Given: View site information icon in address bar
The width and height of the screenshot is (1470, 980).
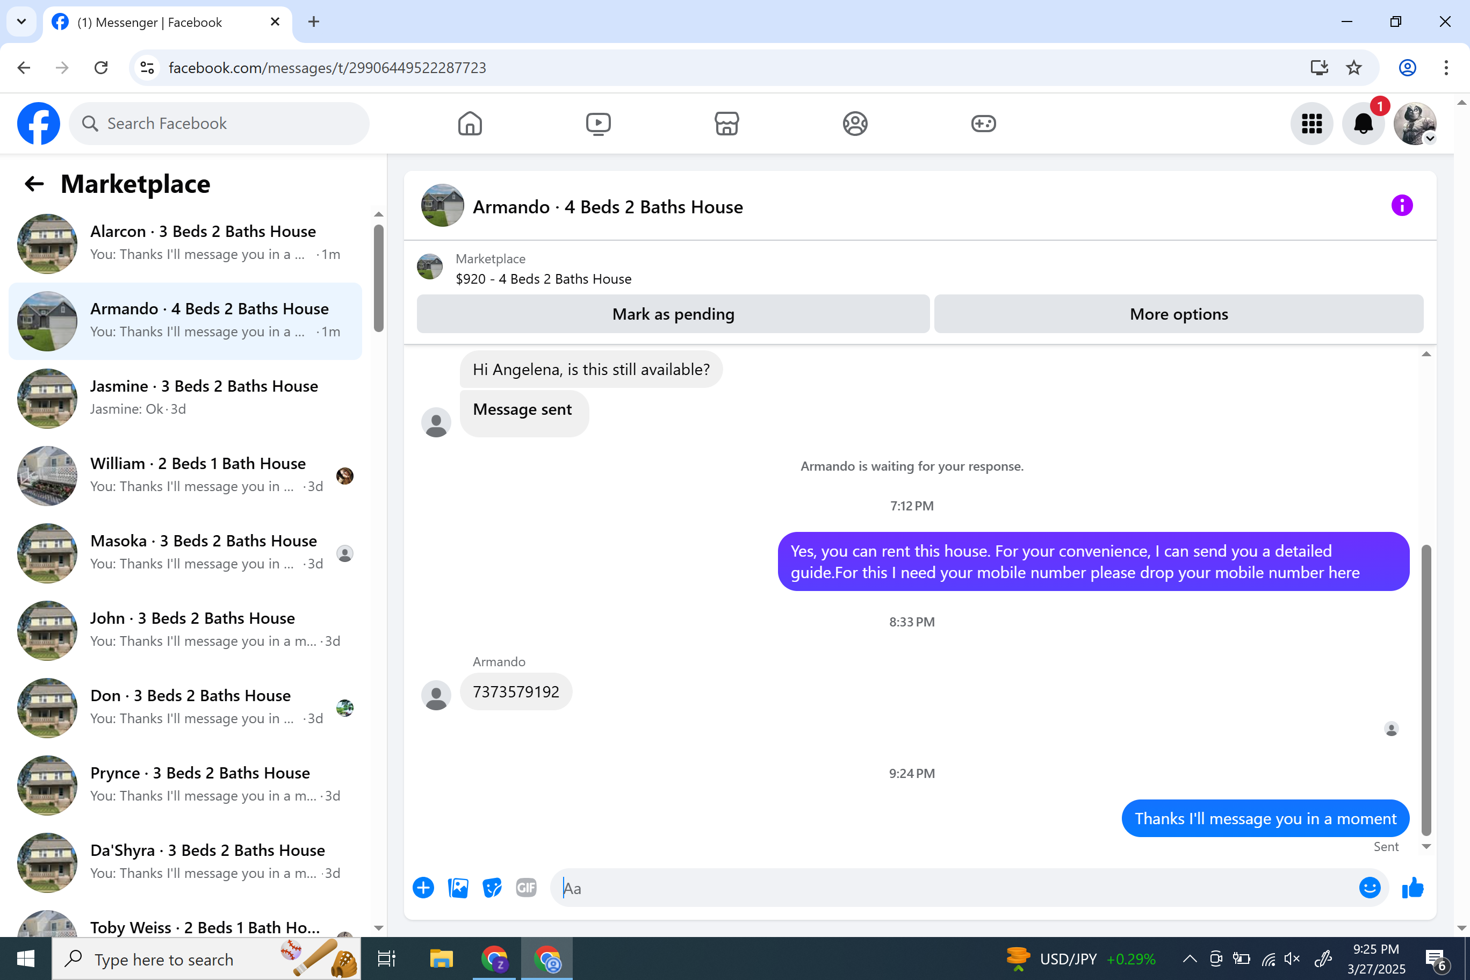Looking at the screenshot, I should [x=148, y=68].
